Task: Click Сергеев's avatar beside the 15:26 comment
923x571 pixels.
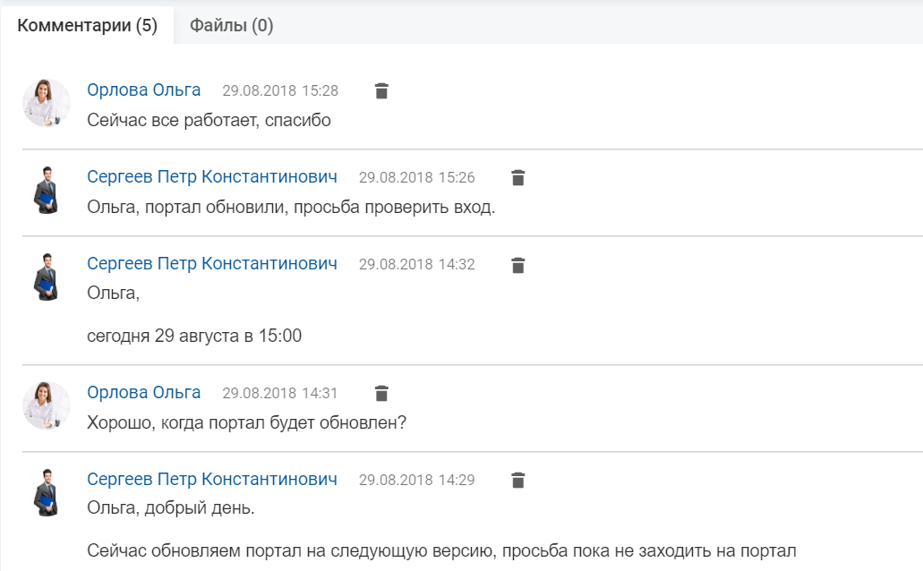Action: [47, 190]
